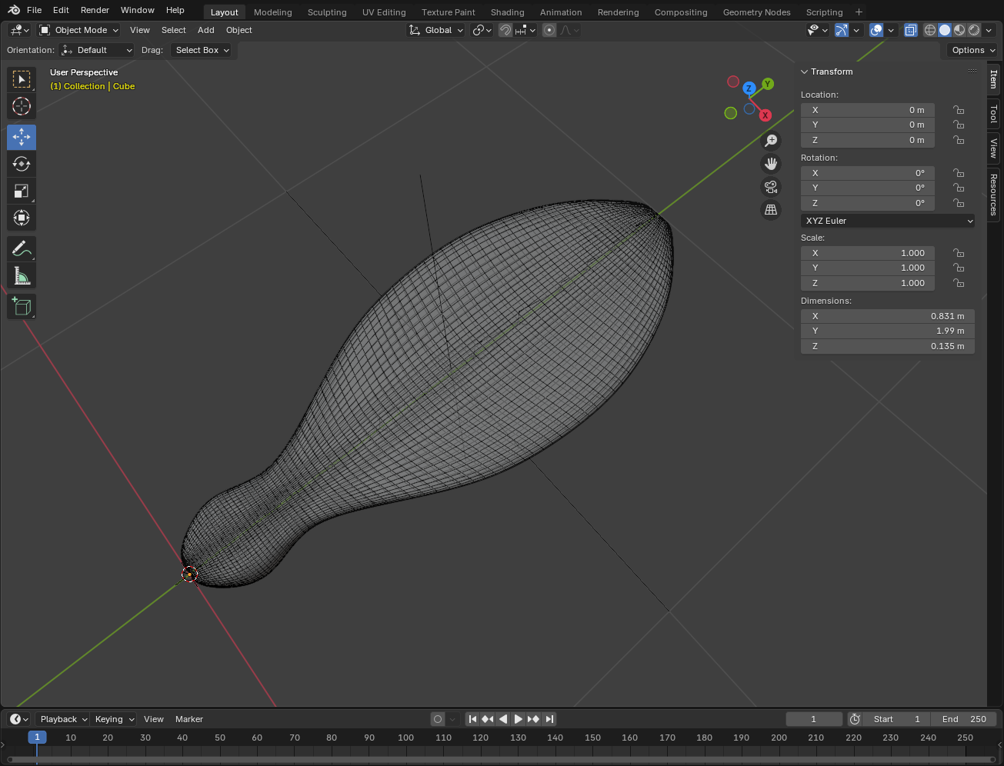Screen dimensions: 1004x766
Task: Select the Scale tool
Action: point(22,191)
